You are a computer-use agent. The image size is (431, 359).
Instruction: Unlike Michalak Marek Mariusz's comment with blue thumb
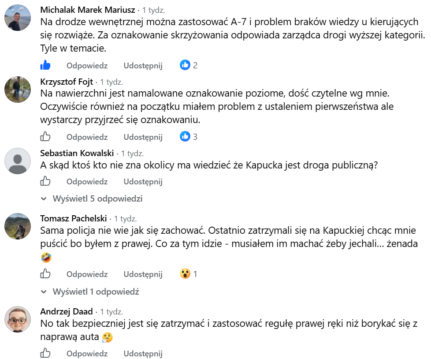point(45,65)
